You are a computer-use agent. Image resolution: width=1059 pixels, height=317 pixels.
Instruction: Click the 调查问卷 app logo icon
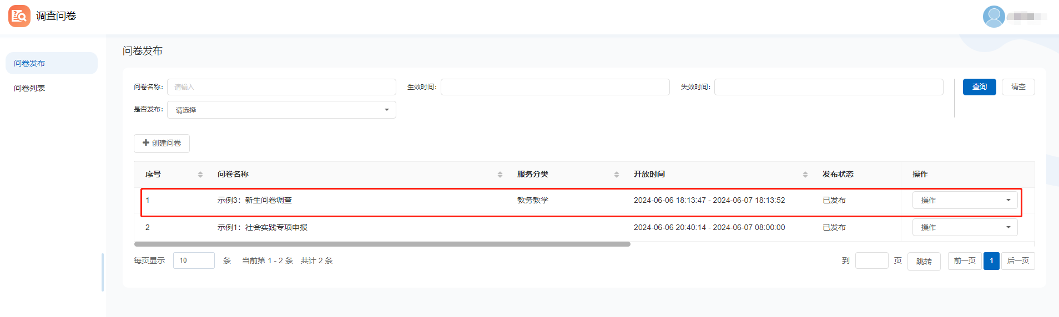tap(19, 16)
